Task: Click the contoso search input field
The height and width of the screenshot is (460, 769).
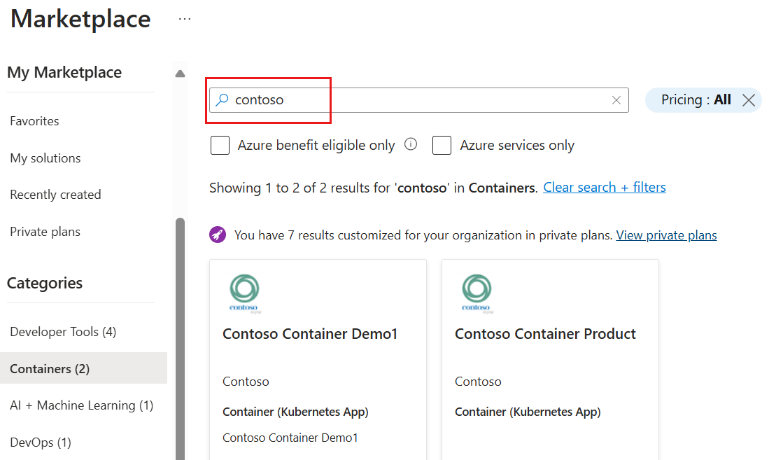Action: point(420,100)
